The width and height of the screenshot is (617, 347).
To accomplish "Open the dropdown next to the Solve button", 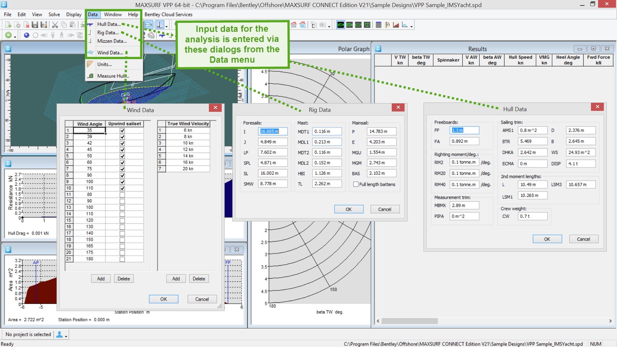I will (x=15, y=36).
